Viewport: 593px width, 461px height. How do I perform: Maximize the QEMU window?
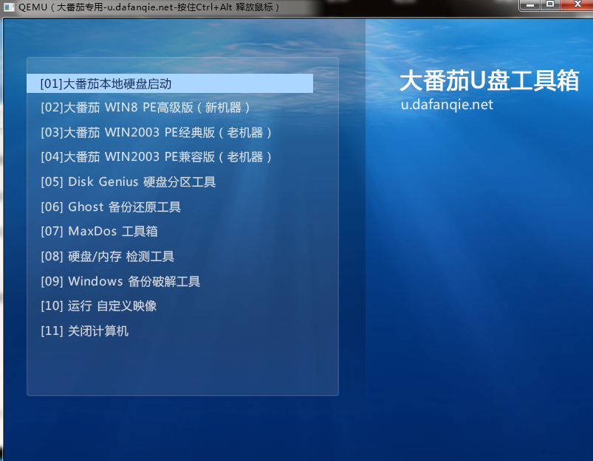tap(549, 5)
